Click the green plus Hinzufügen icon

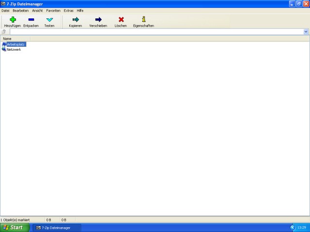click(13, 19)
